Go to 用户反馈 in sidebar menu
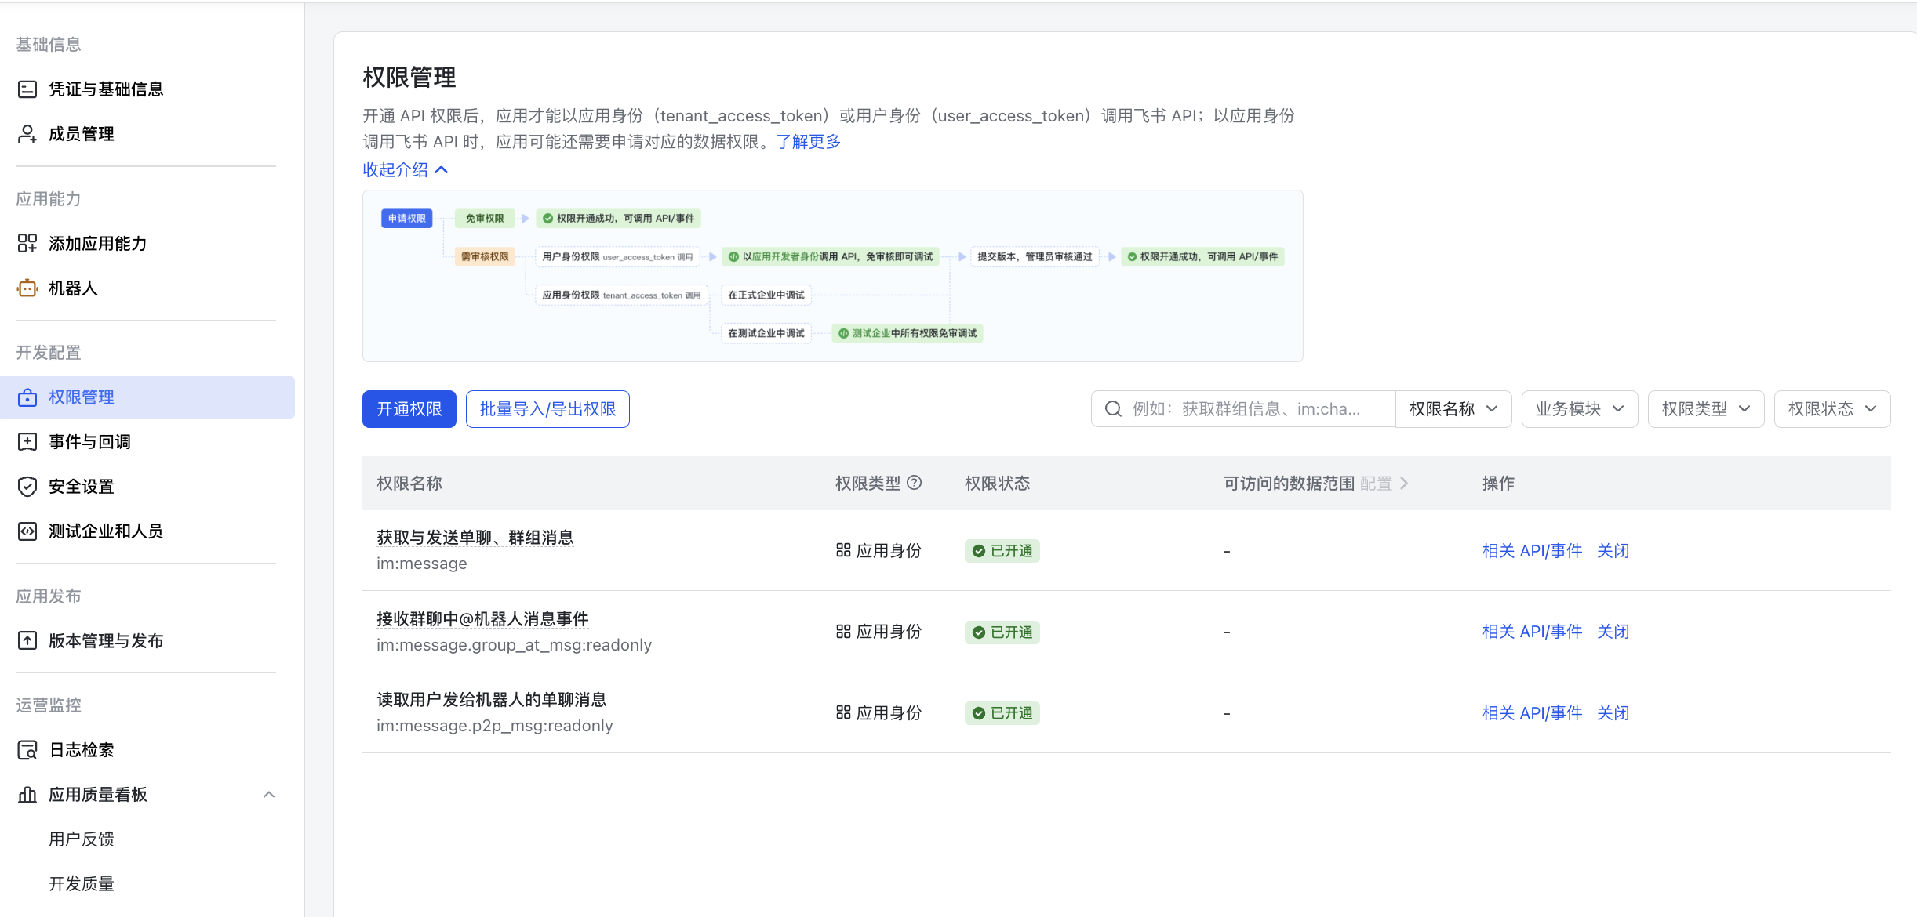The width and height of the screenshot is (1917, 917). coord(82,839)
